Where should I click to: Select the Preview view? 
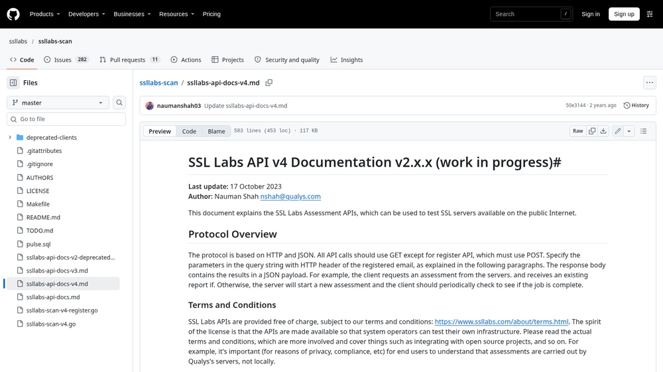pos(160,131)
